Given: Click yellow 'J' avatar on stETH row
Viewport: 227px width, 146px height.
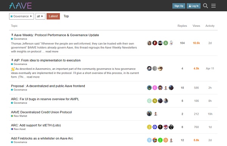Looking at the screenshot, I should point(149,127).
